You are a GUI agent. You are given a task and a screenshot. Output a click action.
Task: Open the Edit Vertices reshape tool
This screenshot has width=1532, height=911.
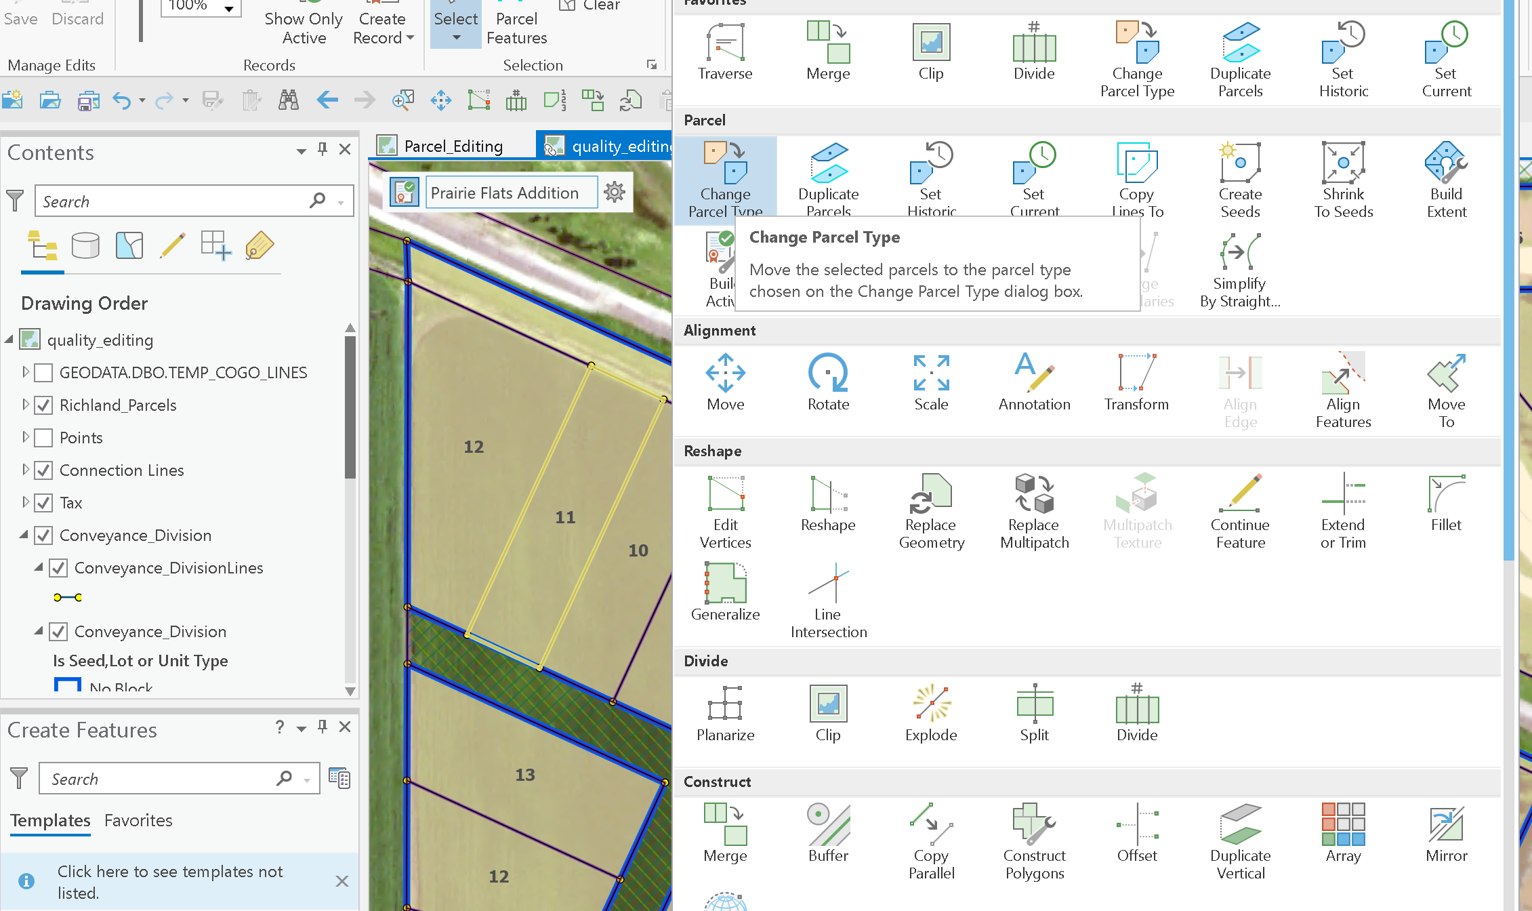(725, 508)
